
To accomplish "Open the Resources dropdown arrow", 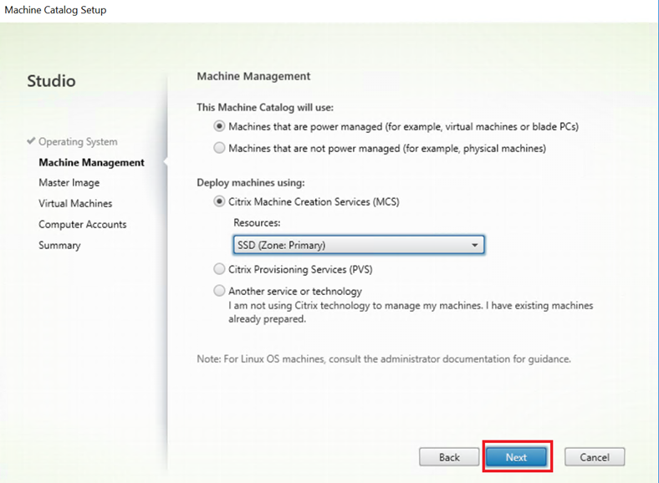I will [x=474, y=246].
